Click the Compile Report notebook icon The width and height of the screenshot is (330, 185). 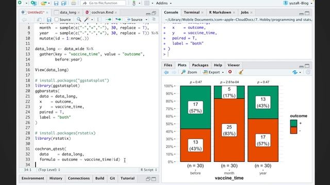pos(100,20)
